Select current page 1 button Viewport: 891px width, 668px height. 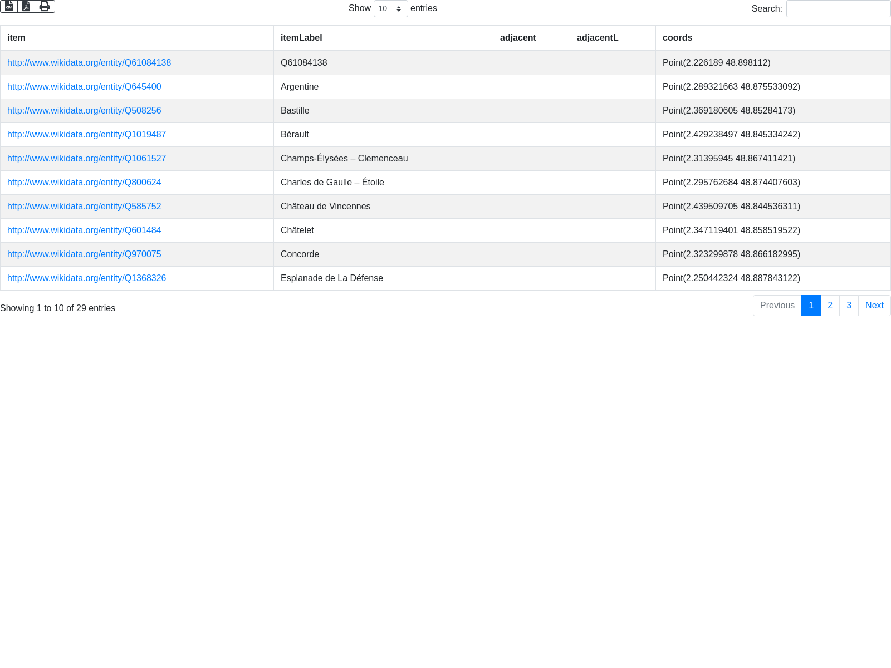pos(811,306)
